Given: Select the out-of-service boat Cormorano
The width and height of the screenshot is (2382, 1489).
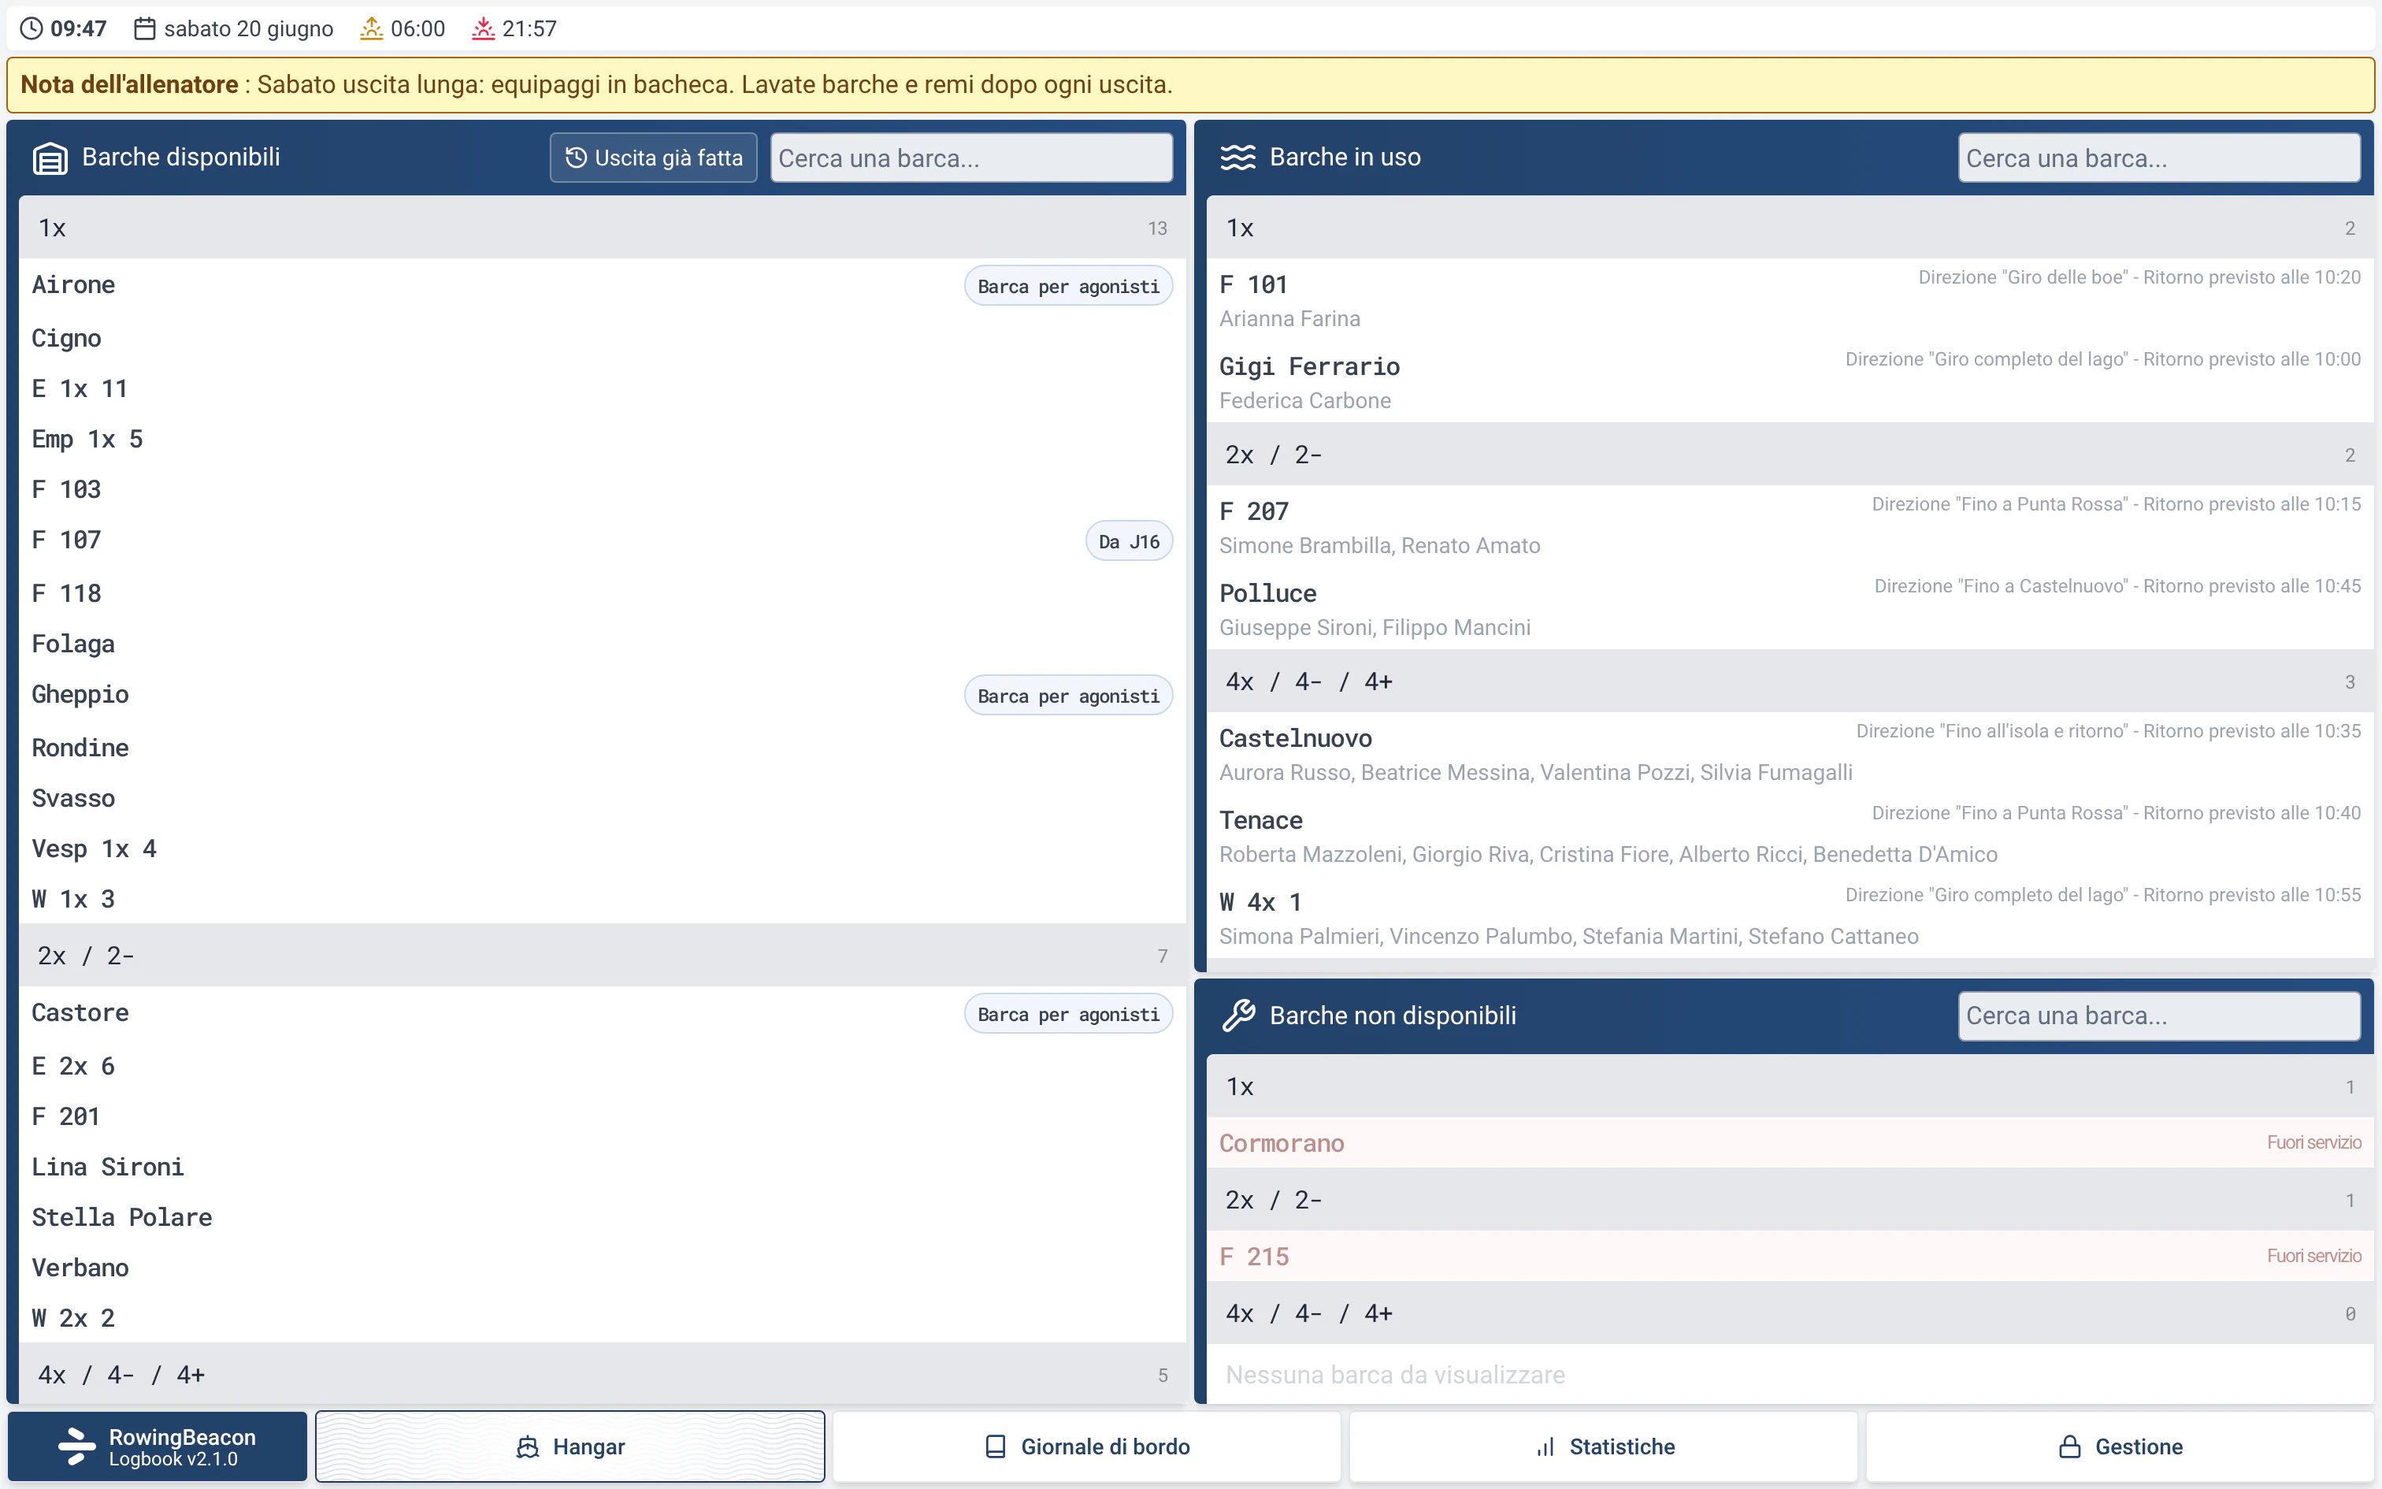Looking at the screenshot, I should pos(1790,1142).
